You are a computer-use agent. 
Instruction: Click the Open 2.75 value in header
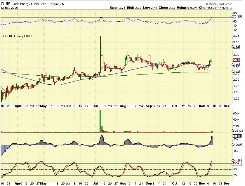[x=118, y=8]
